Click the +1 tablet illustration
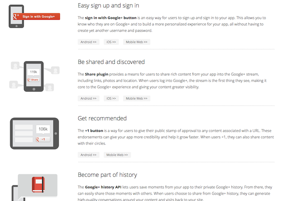Image resolution: width=281 pixels, height=201 pixels. 35,133
